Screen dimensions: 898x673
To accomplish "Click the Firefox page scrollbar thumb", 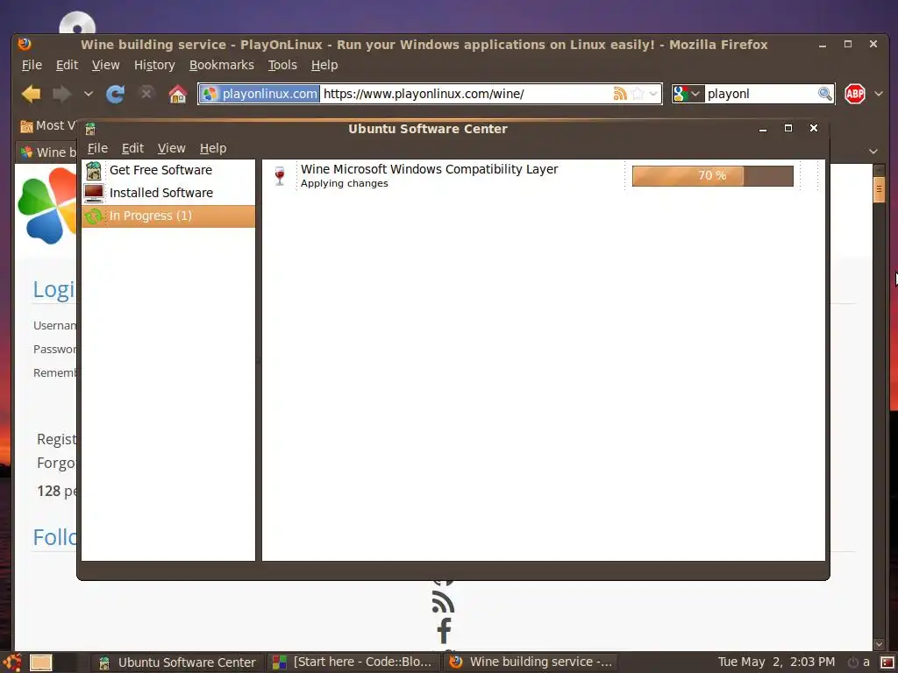I will click(x=879, y=189).
